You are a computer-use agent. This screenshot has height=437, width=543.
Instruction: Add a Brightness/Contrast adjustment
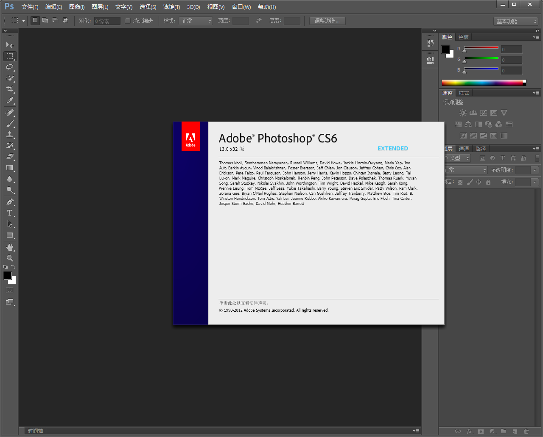(x=463, y=113)
